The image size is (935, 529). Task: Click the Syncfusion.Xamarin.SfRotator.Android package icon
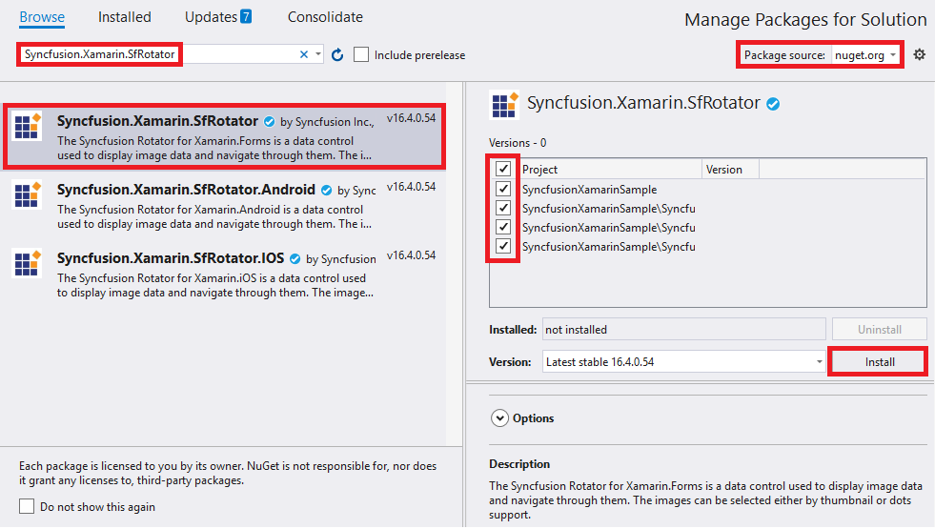(x=27, y=195)
